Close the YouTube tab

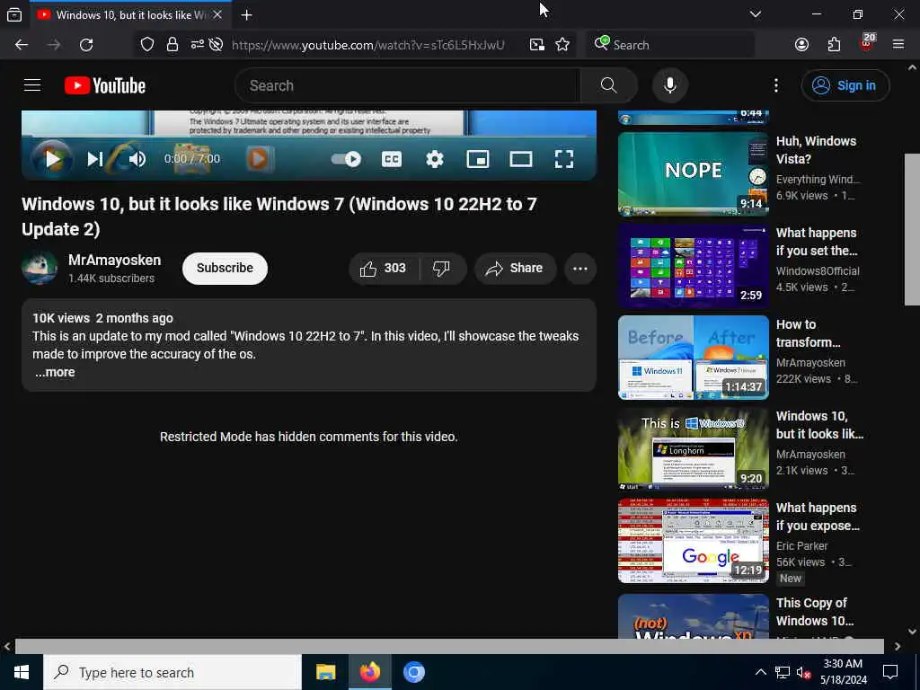click(x=217, y=15)
